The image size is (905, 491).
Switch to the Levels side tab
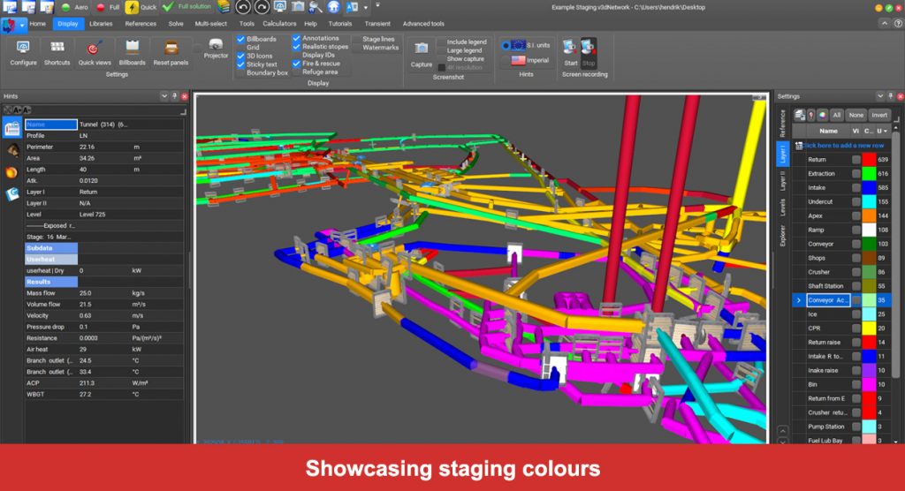781,208
